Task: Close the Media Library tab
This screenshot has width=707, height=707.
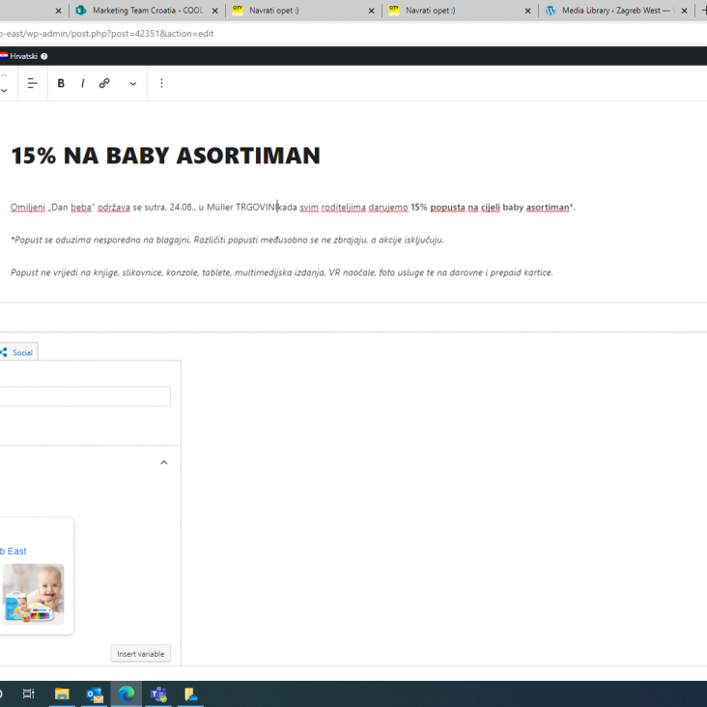Action: pos(685,11)
